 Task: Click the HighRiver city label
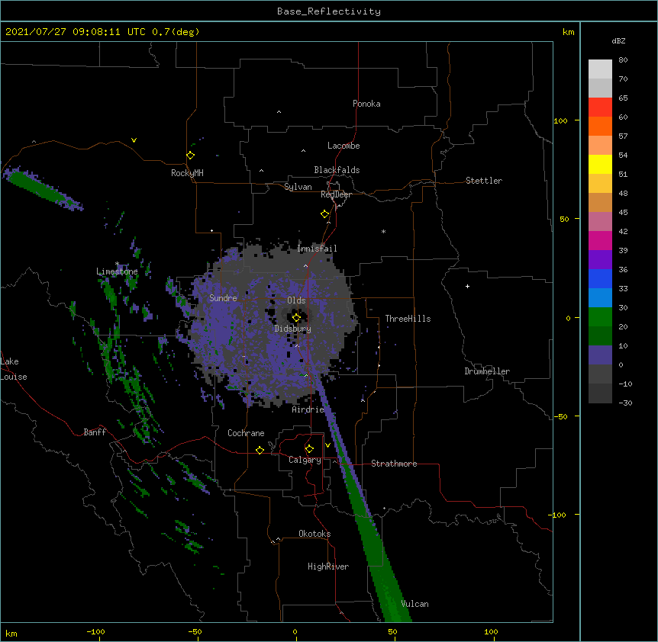[x=328, y=567]
